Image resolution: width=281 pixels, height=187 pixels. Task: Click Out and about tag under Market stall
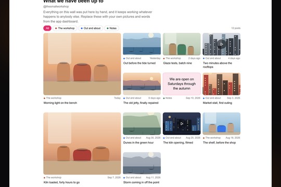[x=212, y=98]
